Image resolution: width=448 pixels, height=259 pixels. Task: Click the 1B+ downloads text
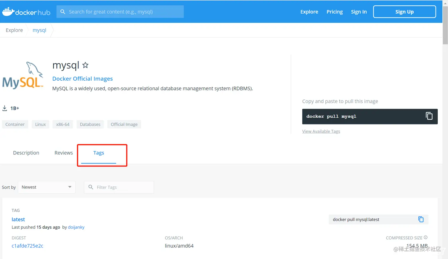tap(15, 108)
